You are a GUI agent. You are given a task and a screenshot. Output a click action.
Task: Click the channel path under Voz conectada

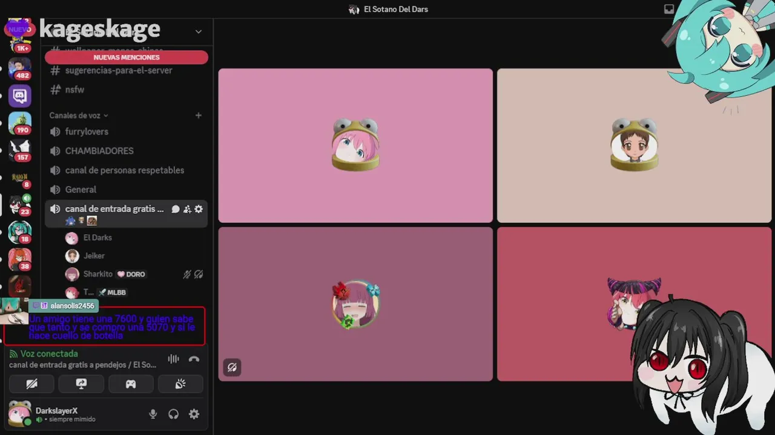click(82, 365)
